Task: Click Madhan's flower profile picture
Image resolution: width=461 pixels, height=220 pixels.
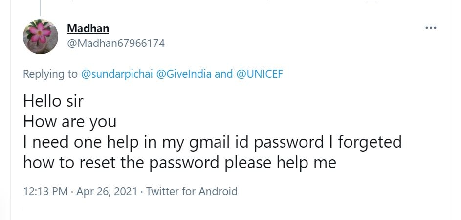Action: (x=41, y=37)
